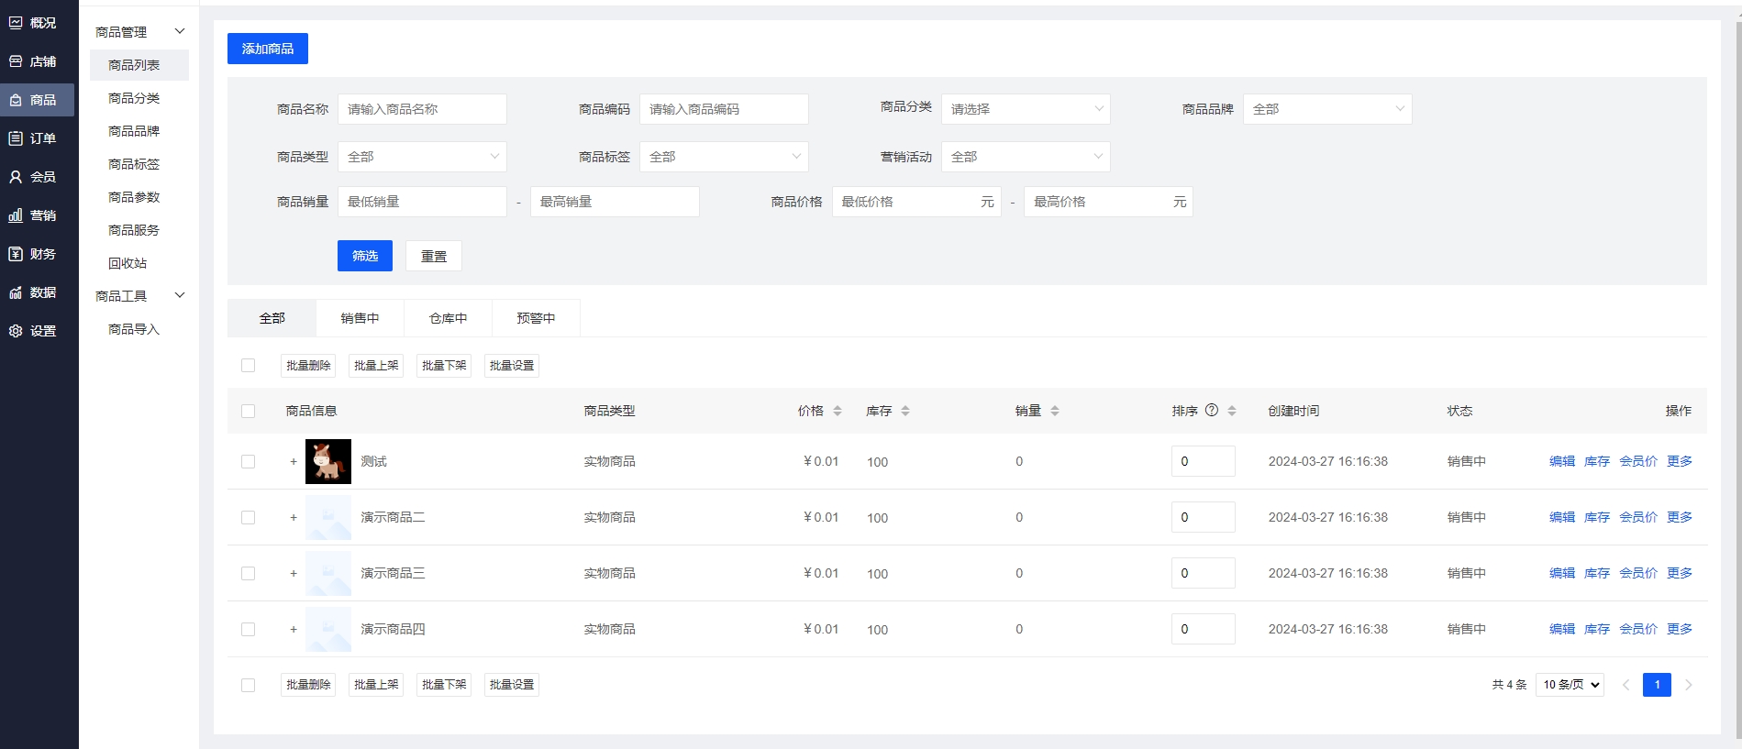
Task: Click the 设置 gear icon
Action: click(16, 331)
